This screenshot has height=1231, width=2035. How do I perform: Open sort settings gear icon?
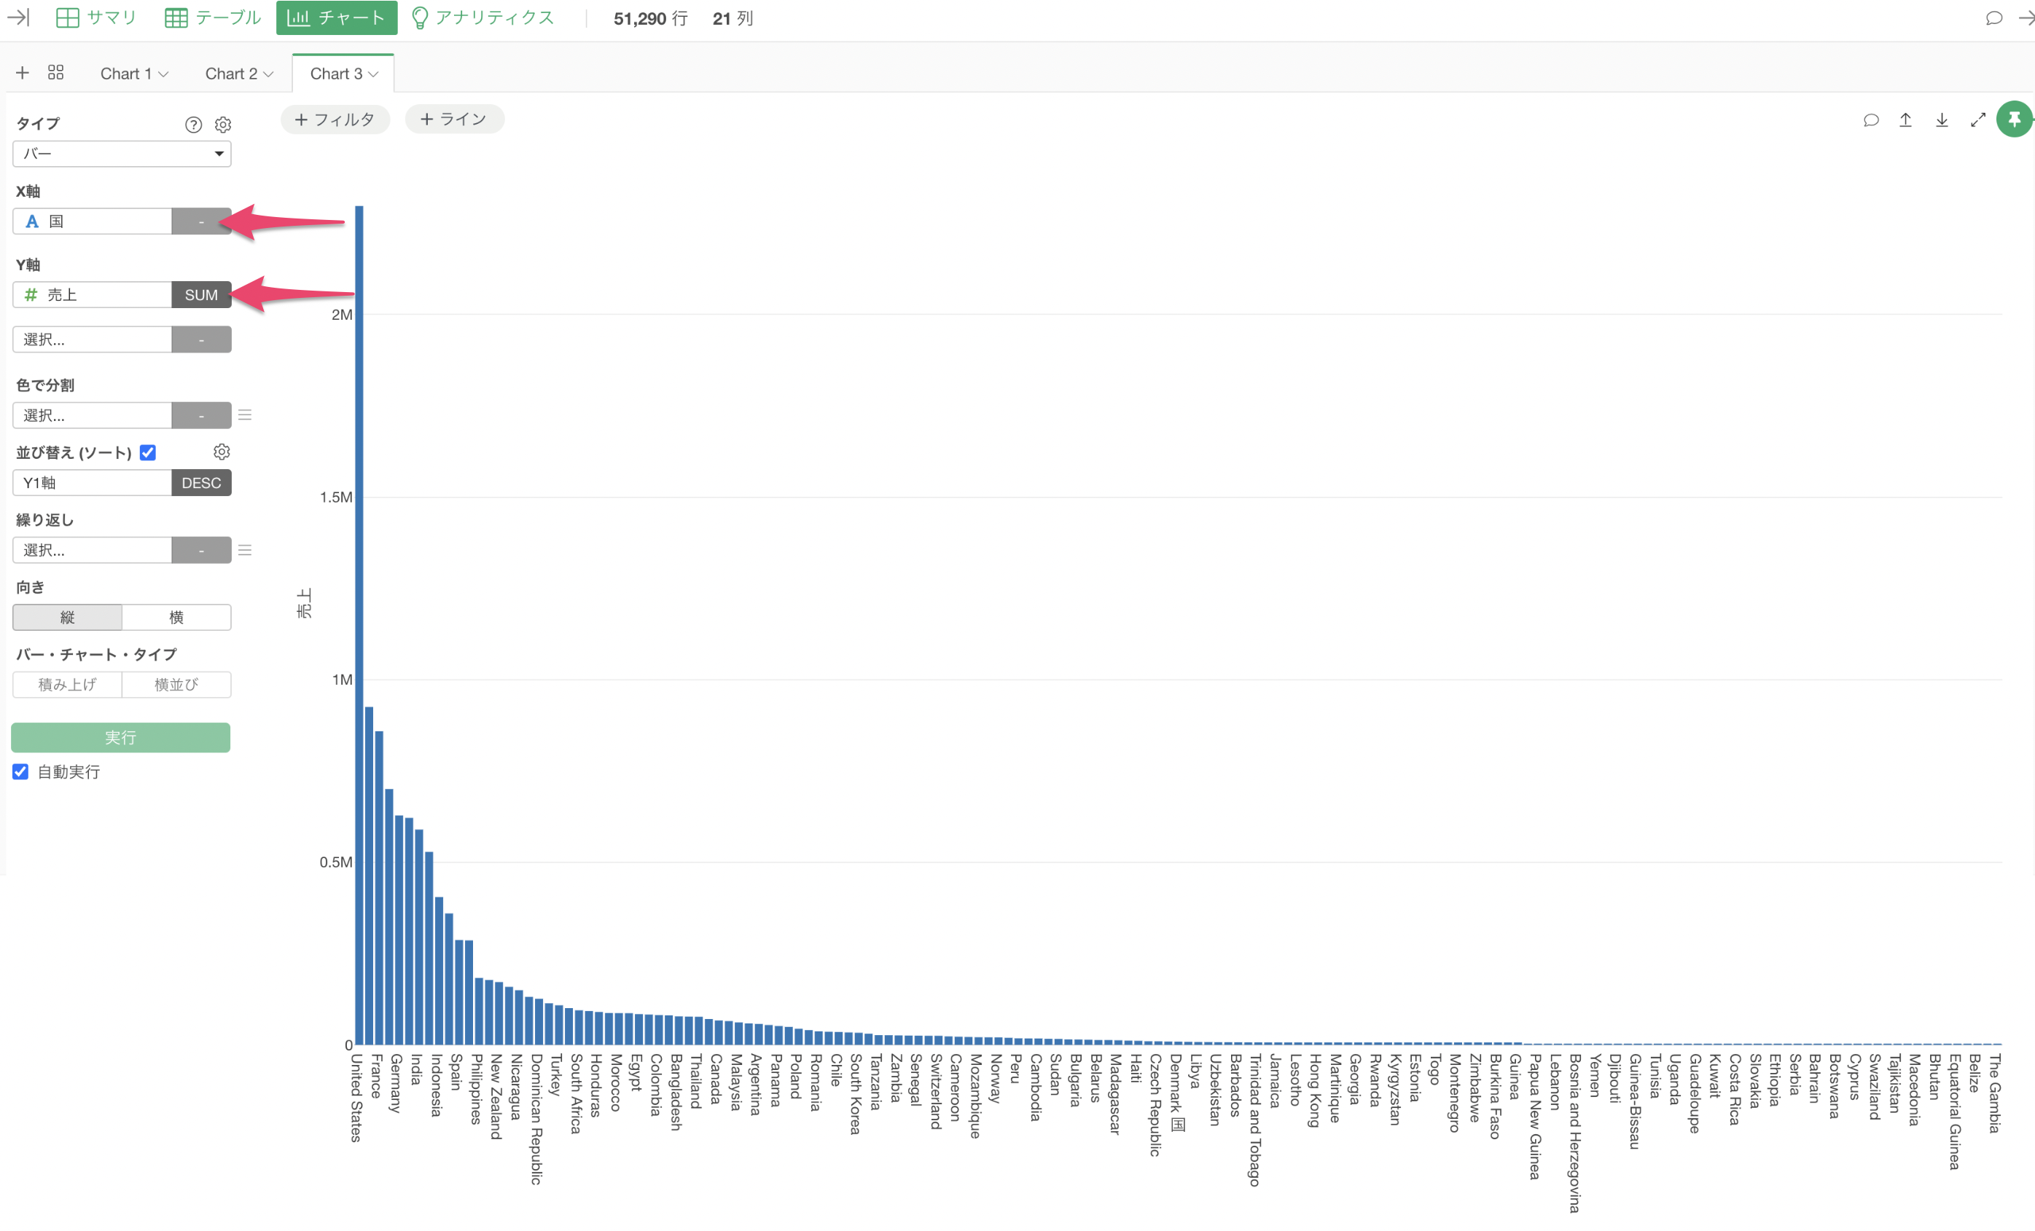(x=222, y=452)
